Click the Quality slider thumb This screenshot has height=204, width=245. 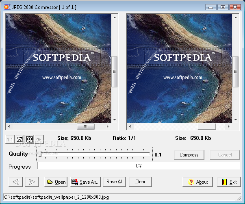40,154
